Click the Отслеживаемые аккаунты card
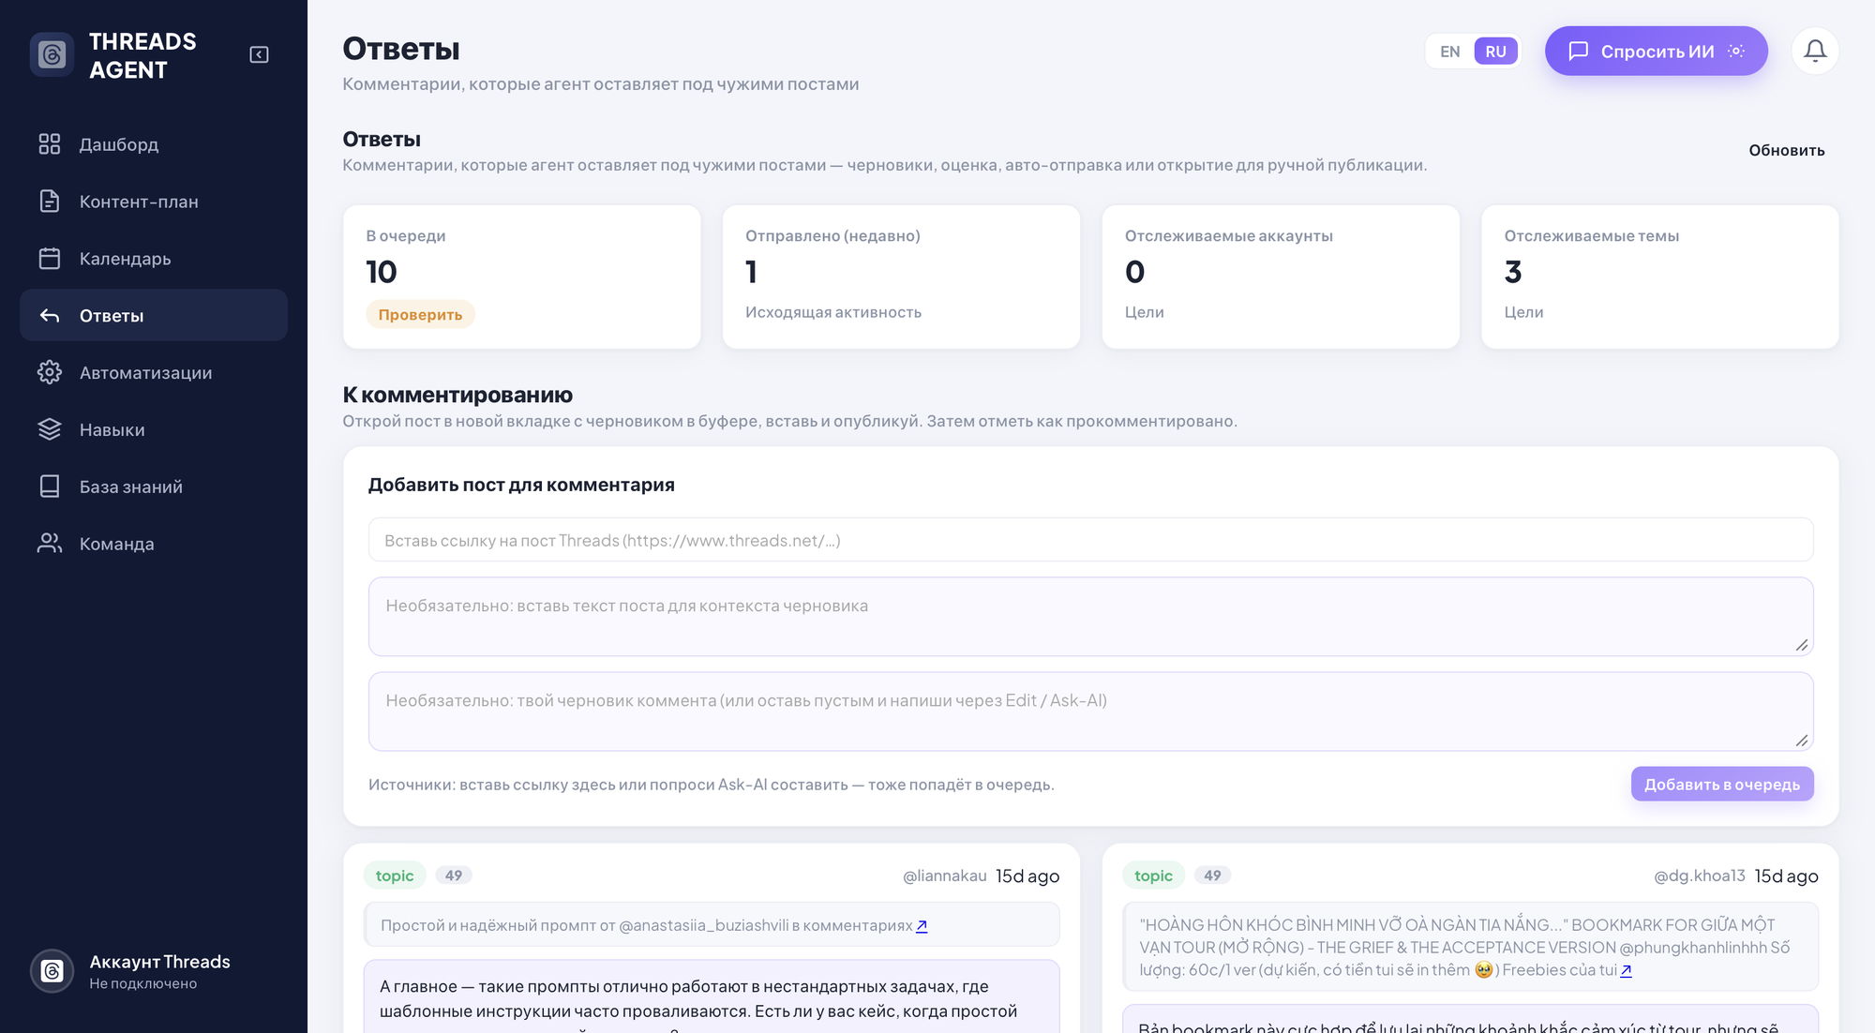The width and height of the screenshot is (1875, 1033). click(1280, 277)
